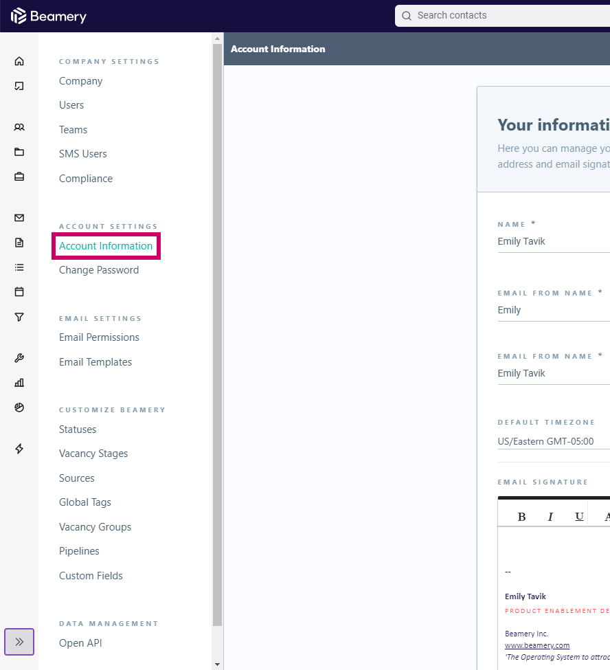The height and width of the screenshot is (670, 610).
Task: Open the folder sidebar icon
Action: (19, 152)
